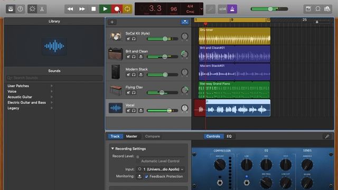Open the Loop Browser button
The height and width of the screenshot is (190, 338).
318,9
